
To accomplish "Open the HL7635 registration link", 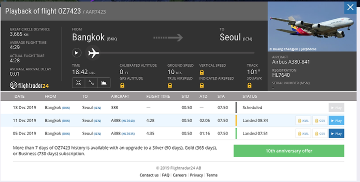I will pyautogui.click(x=128, y=134).
